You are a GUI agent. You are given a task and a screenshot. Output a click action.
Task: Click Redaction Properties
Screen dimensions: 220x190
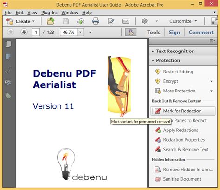184,140
